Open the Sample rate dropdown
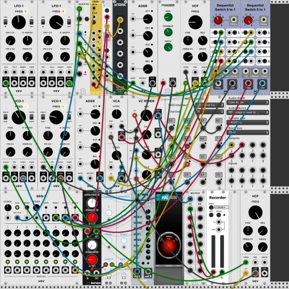 [247, 122]
